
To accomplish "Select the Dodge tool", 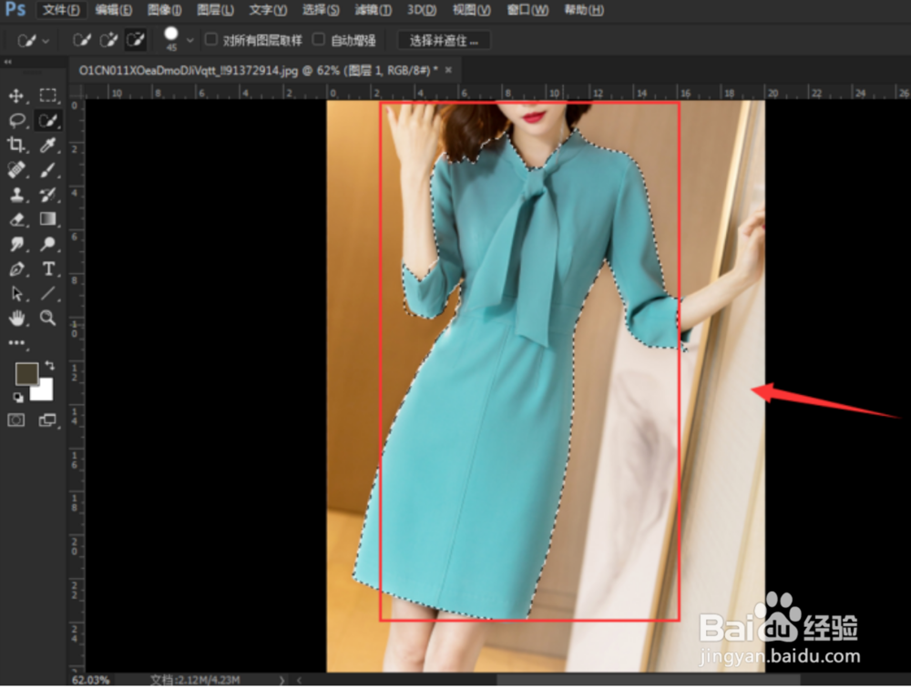I will pyautogui.click(x=47, y=244).
